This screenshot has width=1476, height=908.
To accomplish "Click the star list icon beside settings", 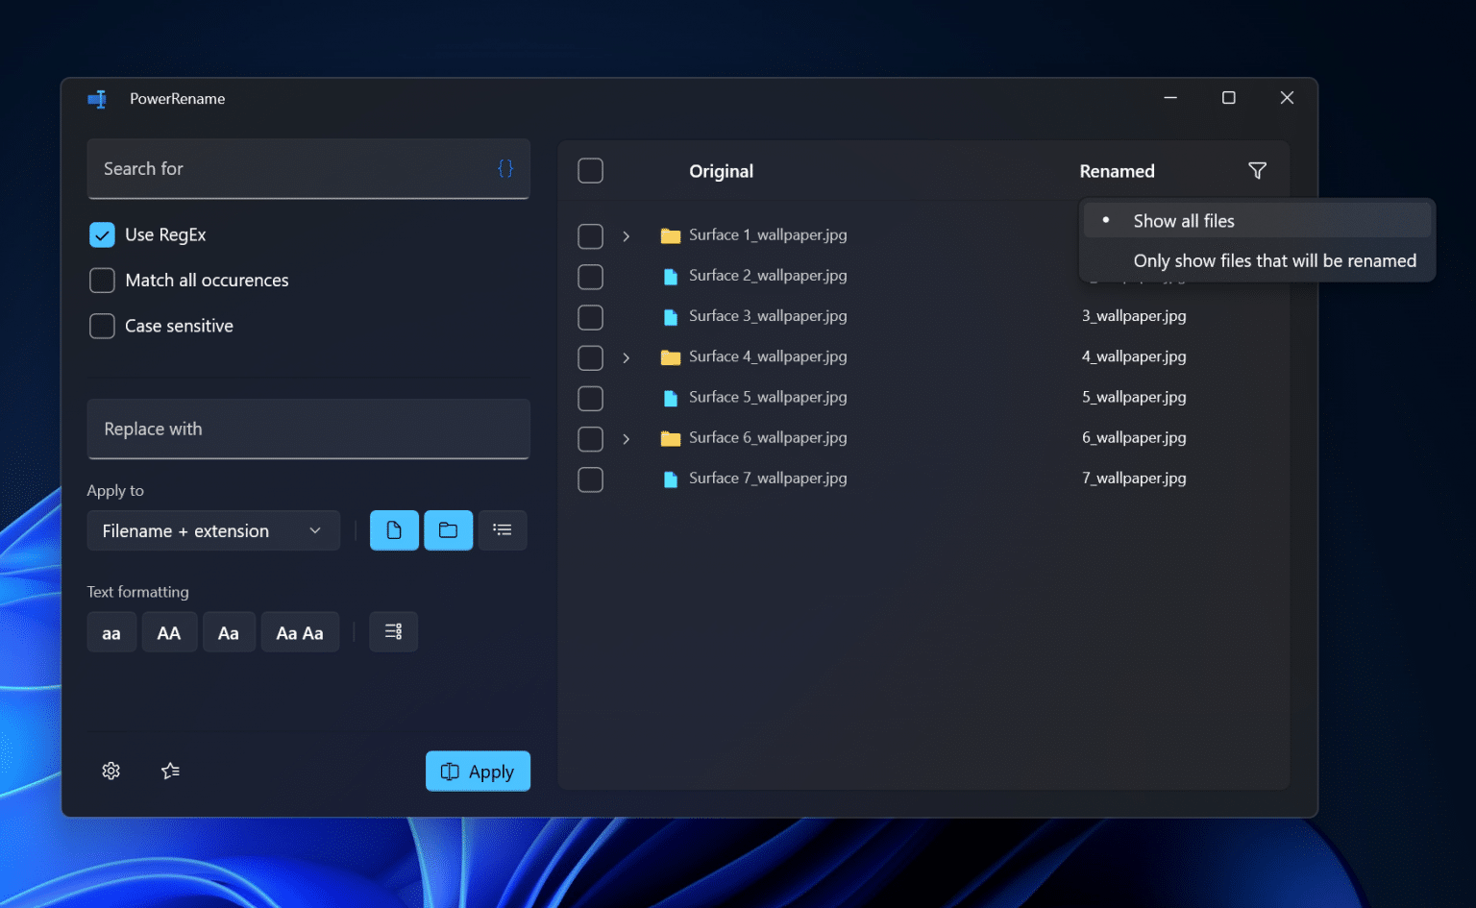I will (x=171, y=771).
